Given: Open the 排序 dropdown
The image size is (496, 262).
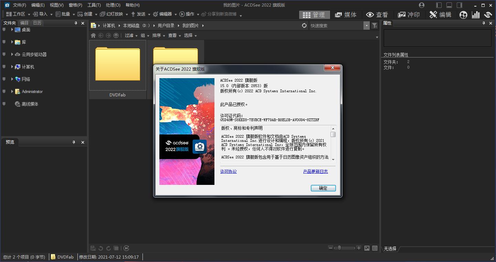Looking at the screenshot, I should [x=158, y=35].
